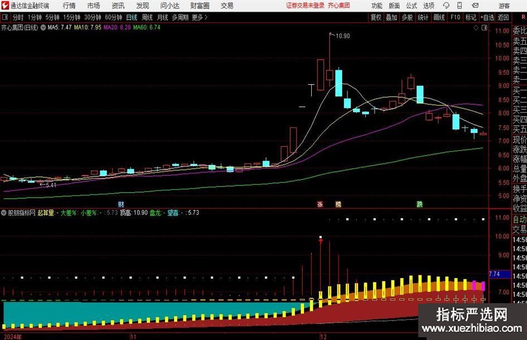Image resolution: width=527 pixels, height=340 pixels.
Task: Switch to the 60分钟 period
Action: [x=114, y=17]
